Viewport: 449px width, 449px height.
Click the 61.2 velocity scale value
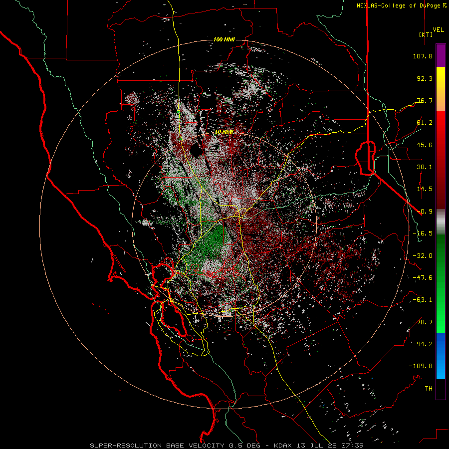tap(425, 123)
